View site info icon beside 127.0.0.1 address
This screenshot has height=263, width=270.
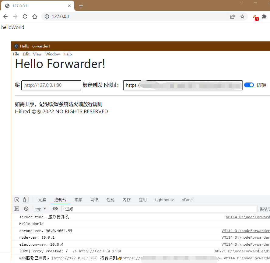[x=47, y=16]
